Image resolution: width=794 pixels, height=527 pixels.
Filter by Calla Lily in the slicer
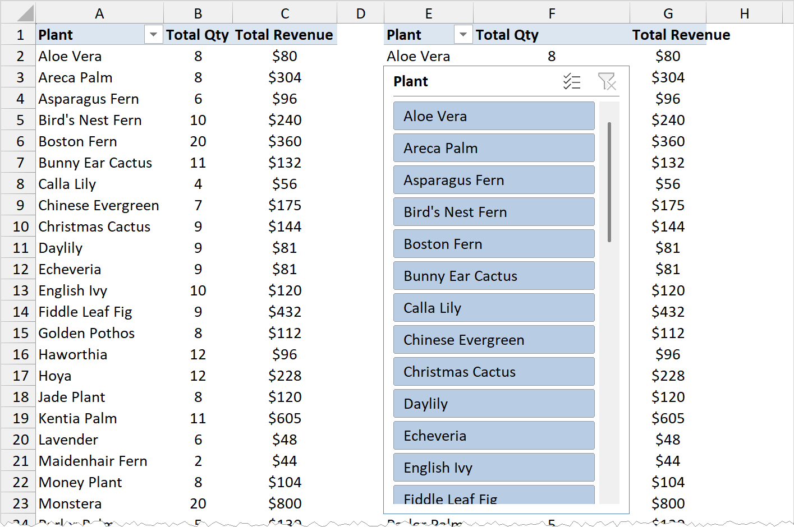tap(494, 308)
